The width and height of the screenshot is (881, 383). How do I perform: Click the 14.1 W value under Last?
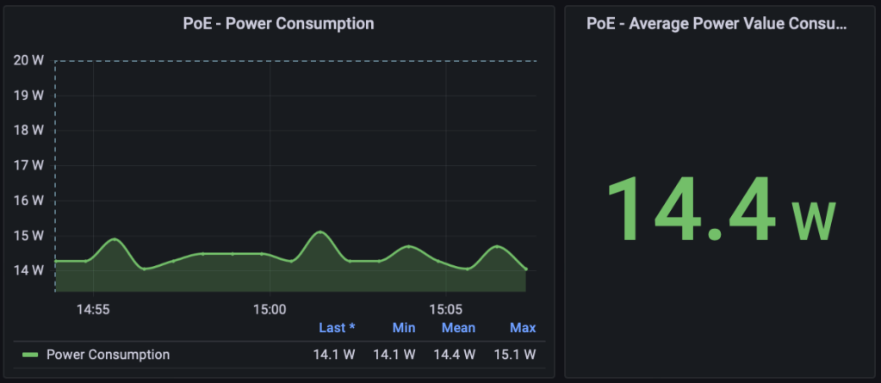[x=334, y=355]
